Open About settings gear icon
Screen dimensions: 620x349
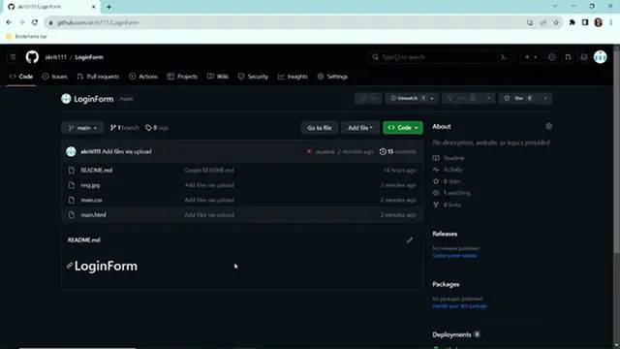point(549,126)
